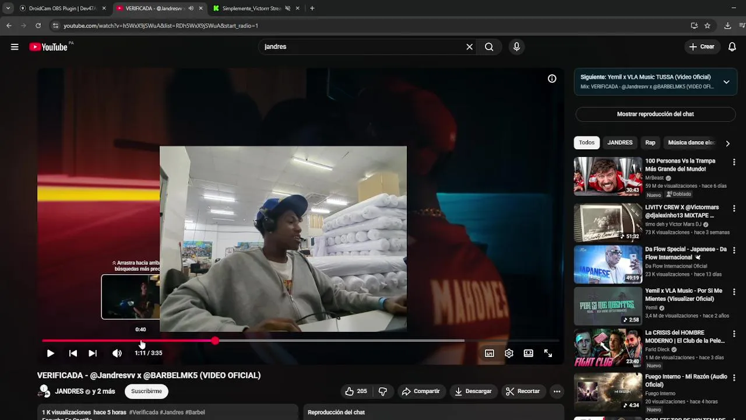746x420 pixels.
Task: Mute the player volume speaker icon
Action: (x=117, y=353)
